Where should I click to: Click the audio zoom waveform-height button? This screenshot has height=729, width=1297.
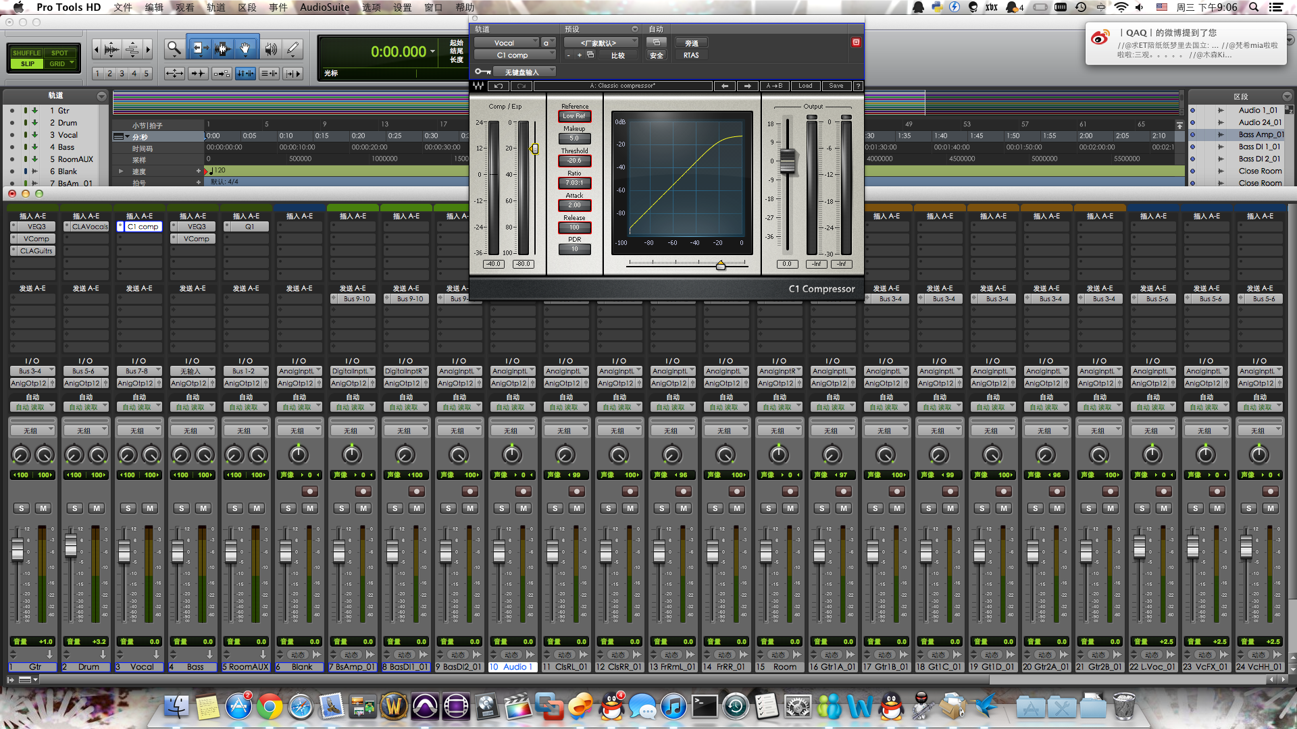(112, 49)
